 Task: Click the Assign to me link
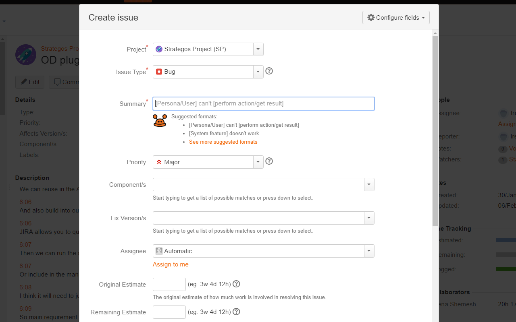coord(171,264)
